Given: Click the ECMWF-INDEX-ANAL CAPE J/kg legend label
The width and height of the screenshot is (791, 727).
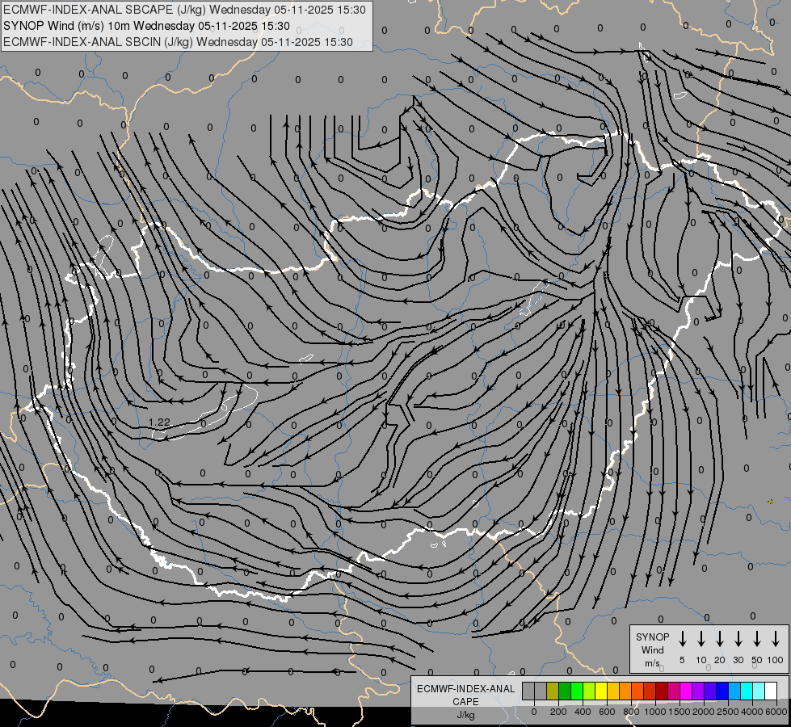Looking at the screenshot, I should [x=465, y=701].
